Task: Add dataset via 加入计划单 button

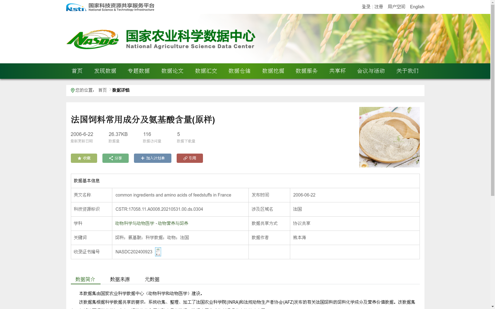Action: pos(153,158)
